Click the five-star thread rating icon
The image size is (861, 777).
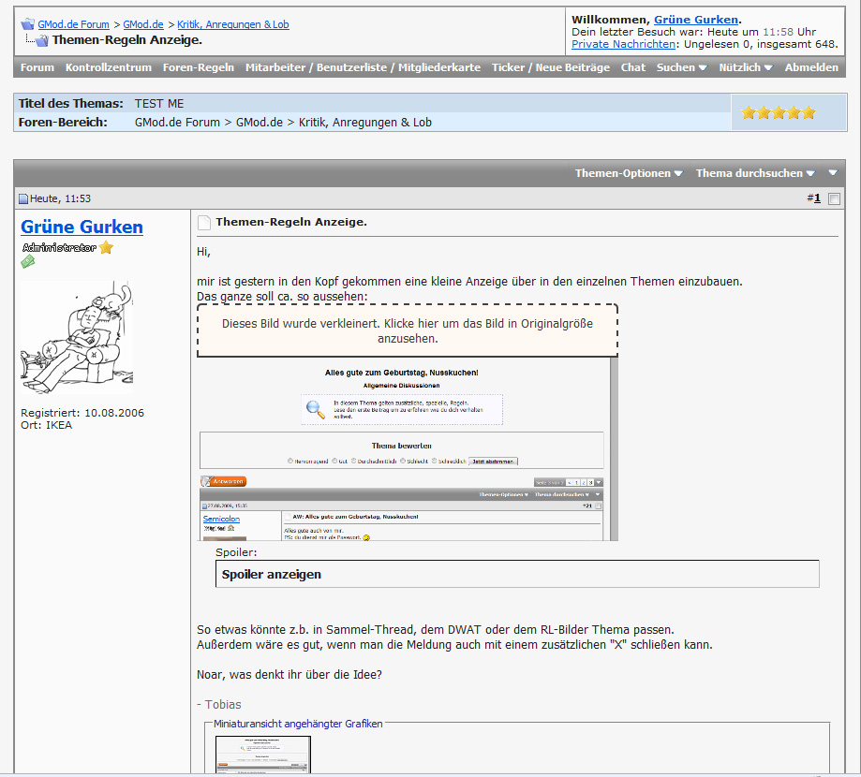tap(778, 112)
